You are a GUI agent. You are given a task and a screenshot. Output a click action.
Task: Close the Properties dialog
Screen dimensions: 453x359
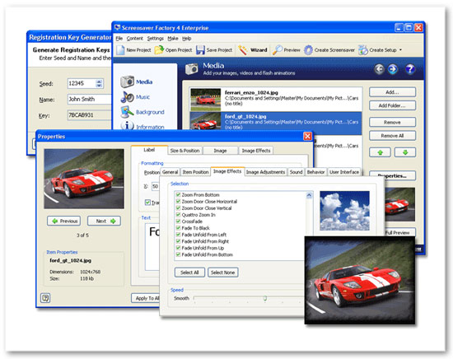(x=307, y=136)
